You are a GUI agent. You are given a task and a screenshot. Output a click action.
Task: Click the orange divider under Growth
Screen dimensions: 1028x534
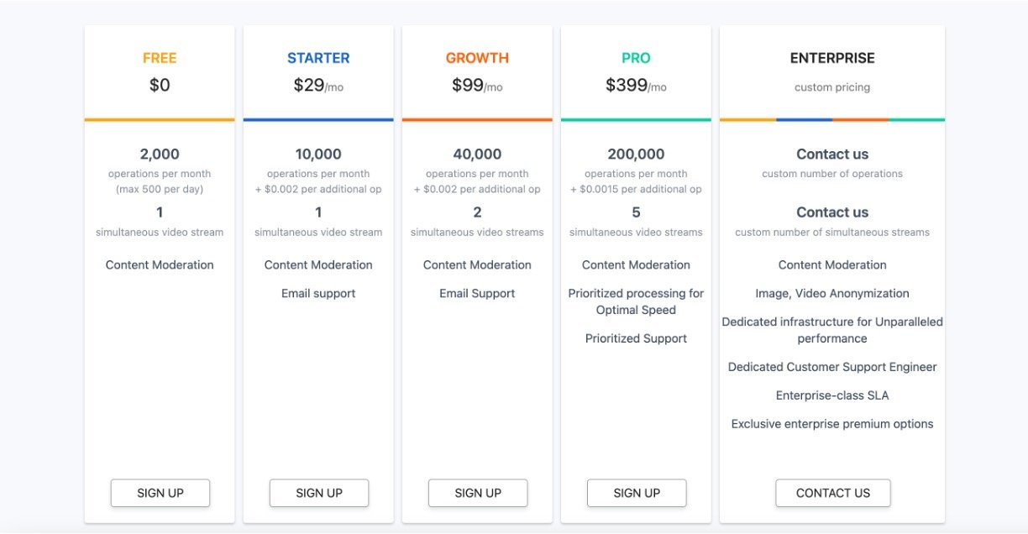point(477,119)
